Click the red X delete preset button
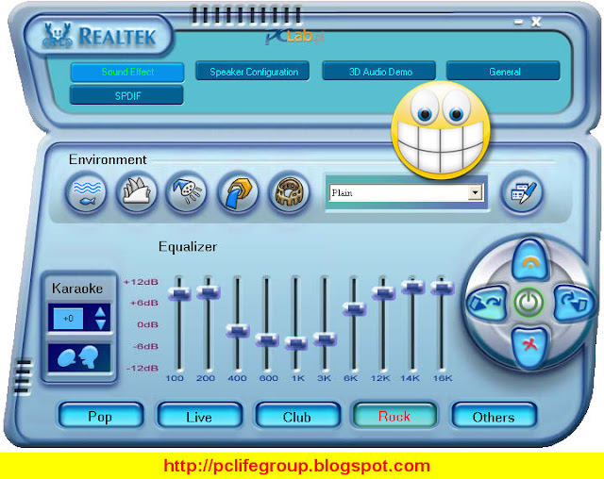The height and width of the screenshot is (479, 604). click(530, 346)
